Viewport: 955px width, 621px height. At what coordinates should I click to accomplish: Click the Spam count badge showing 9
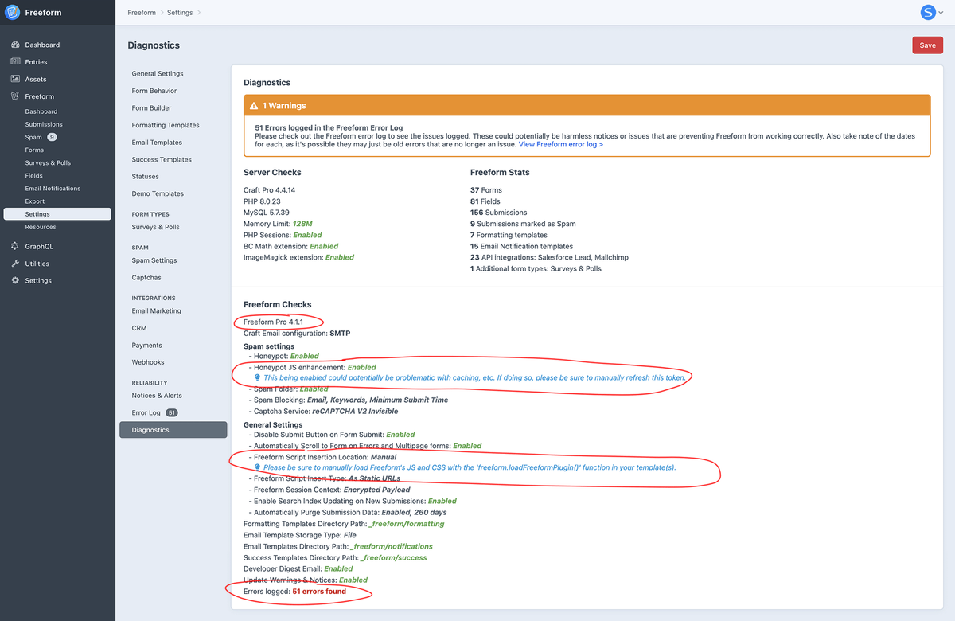pos(52,137)
